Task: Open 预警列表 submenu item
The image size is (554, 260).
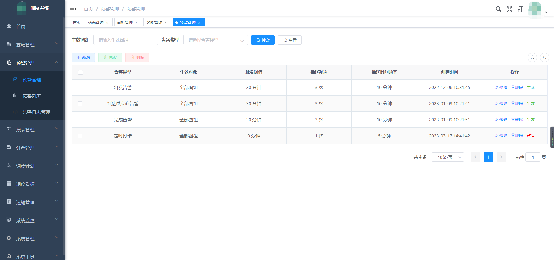Action: click(32, 96)
